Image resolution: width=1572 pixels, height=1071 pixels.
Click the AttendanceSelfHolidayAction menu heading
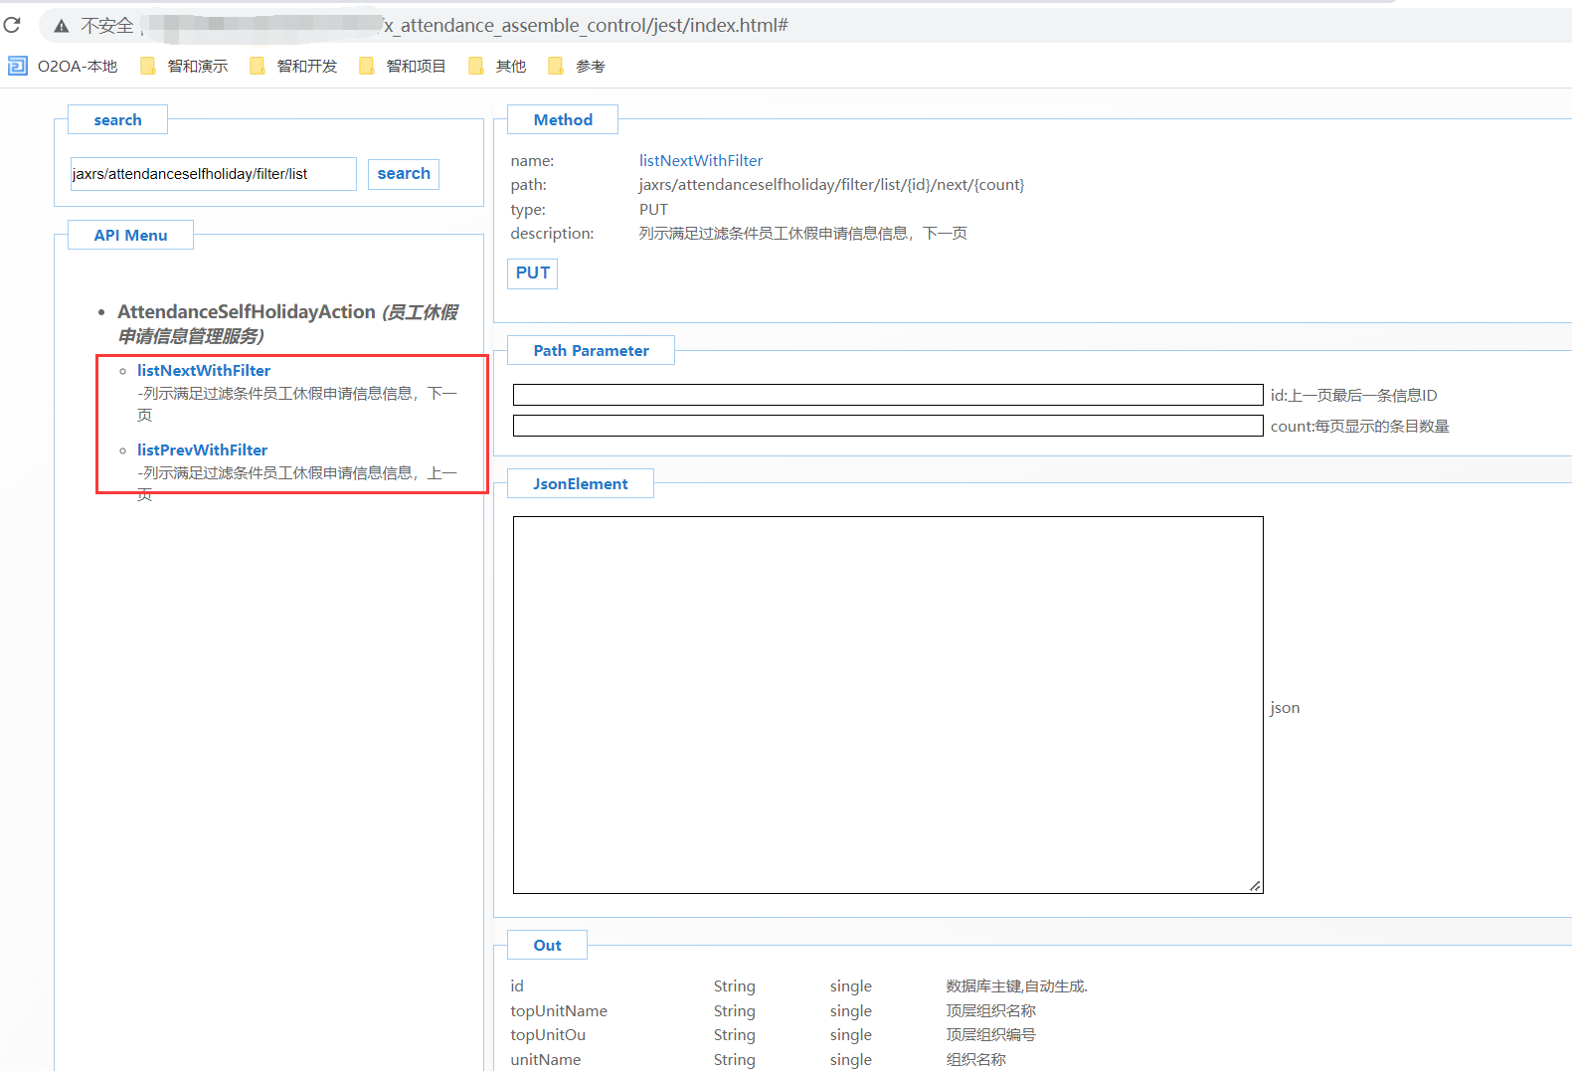(x=246, y=312)
